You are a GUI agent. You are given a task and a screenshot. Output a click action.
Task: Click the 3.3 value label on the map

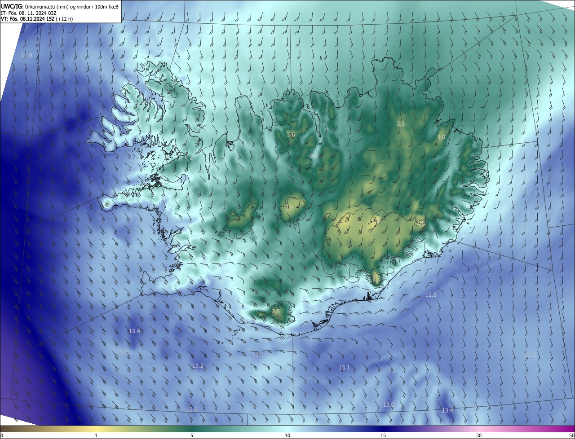pyautogui.click(x=401, y=123)
